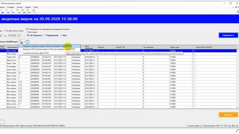
Task: Click cell AFA-65-6128
Action: pos(47,63)
